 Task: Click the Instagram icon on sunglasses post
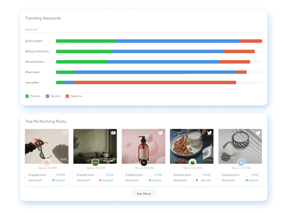click(65, 133)
